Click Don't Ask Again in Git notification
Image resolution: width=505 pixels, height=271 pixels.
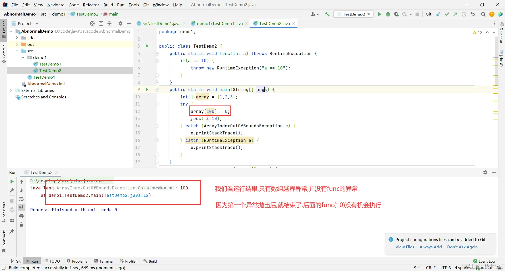pos(462,247)
